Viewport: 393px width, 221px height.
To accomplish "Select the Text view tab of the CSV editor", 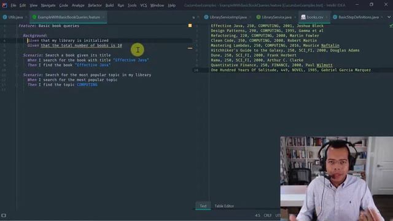I will coord(203,206).
